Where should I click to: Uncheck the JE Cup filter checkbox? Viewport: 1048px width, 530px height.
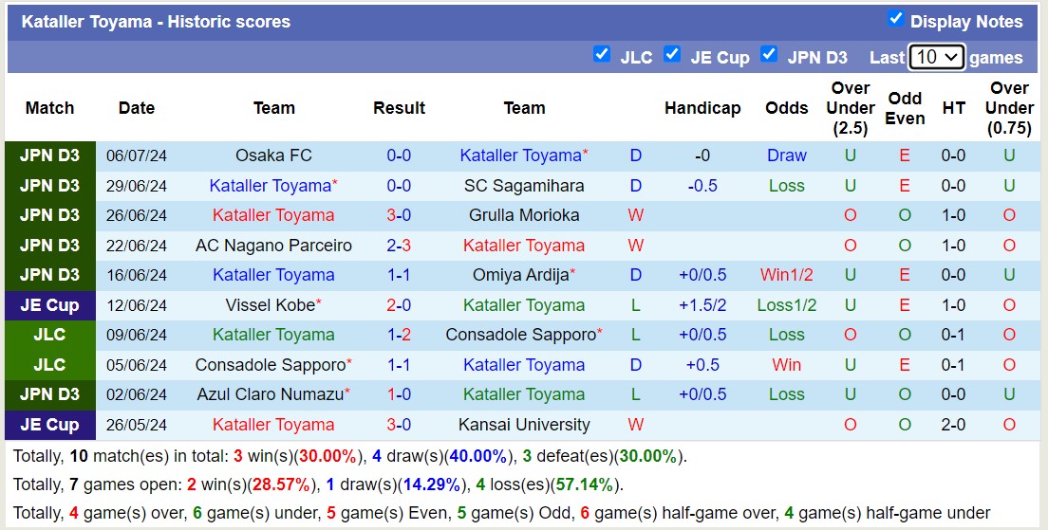point(672,54)
